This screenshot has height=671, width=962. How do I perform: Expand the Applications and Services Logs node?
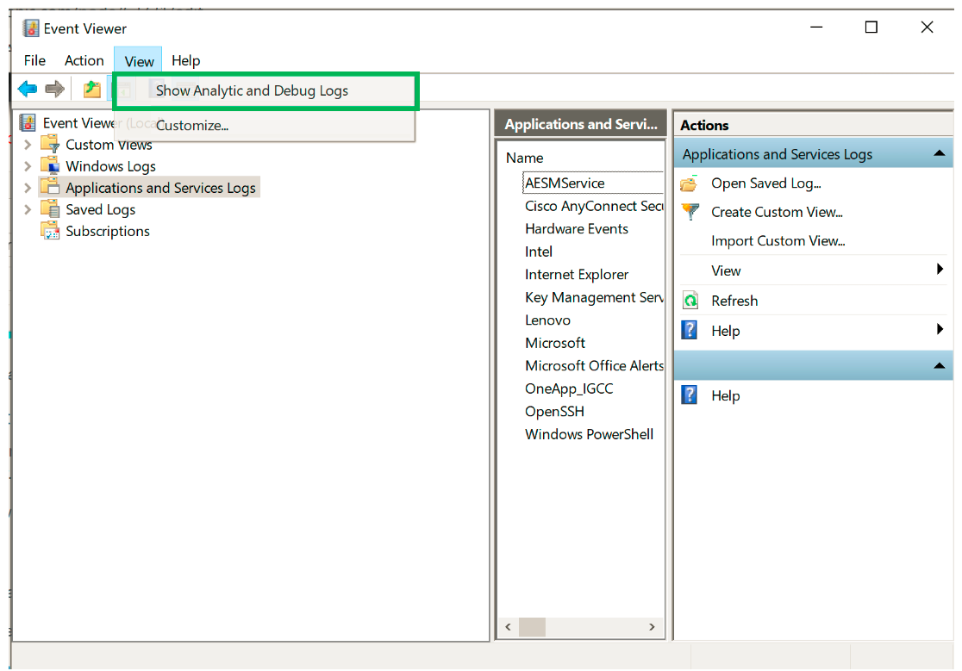pyautogui.click(x=28, y=188)
